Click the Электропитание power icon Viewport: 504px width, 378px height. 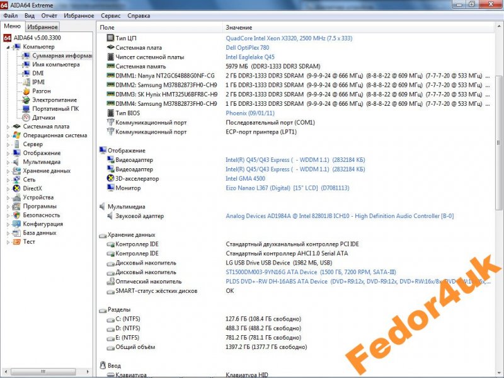(x=26, y=100)
